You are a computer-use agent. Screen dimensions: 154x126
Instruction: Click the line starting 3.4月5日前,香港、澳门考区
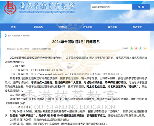59,124
